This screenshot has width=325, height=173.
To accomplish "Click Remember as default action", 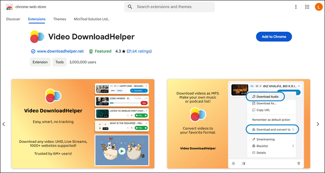I will coord(271,120).
